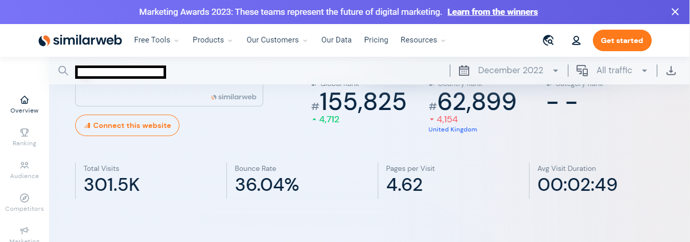Open the website search globe icon
The width and height of the screenshot is (690, 242).
pyautogui.click(x=548, y=40)
